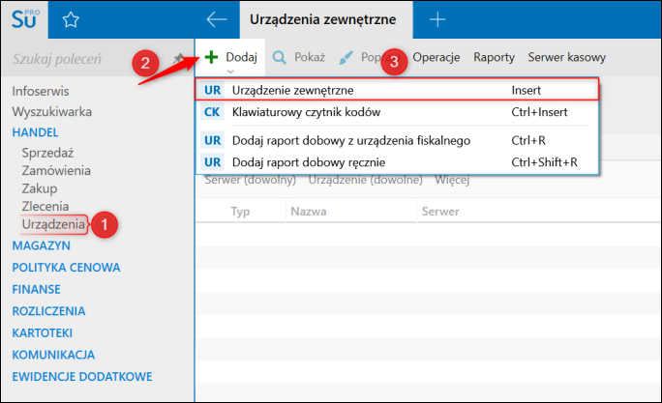The width and height of the screenshot is (662, 403).
Task: Expand the EWIDENCJE DODATKOWE section
Action: point(82,377)
